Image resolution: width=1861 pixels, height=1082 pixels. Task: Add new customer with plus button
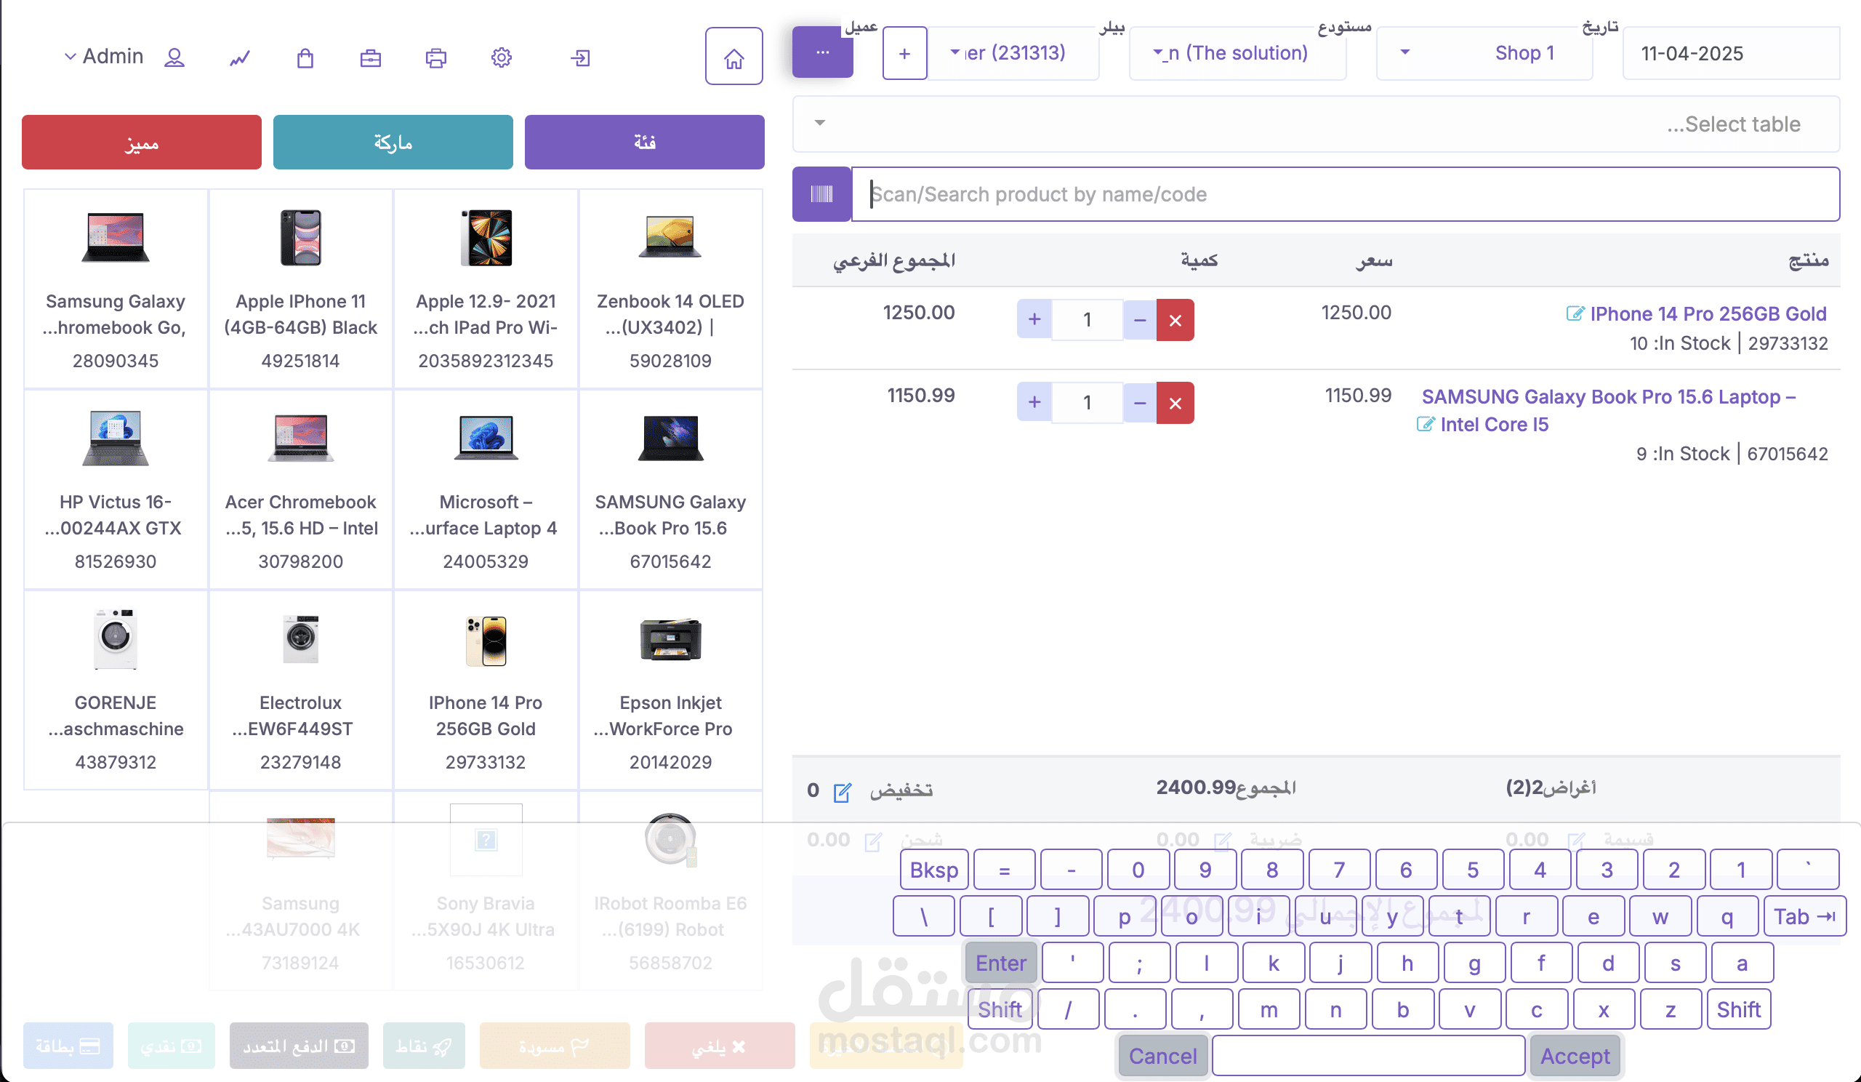(904, 53)
